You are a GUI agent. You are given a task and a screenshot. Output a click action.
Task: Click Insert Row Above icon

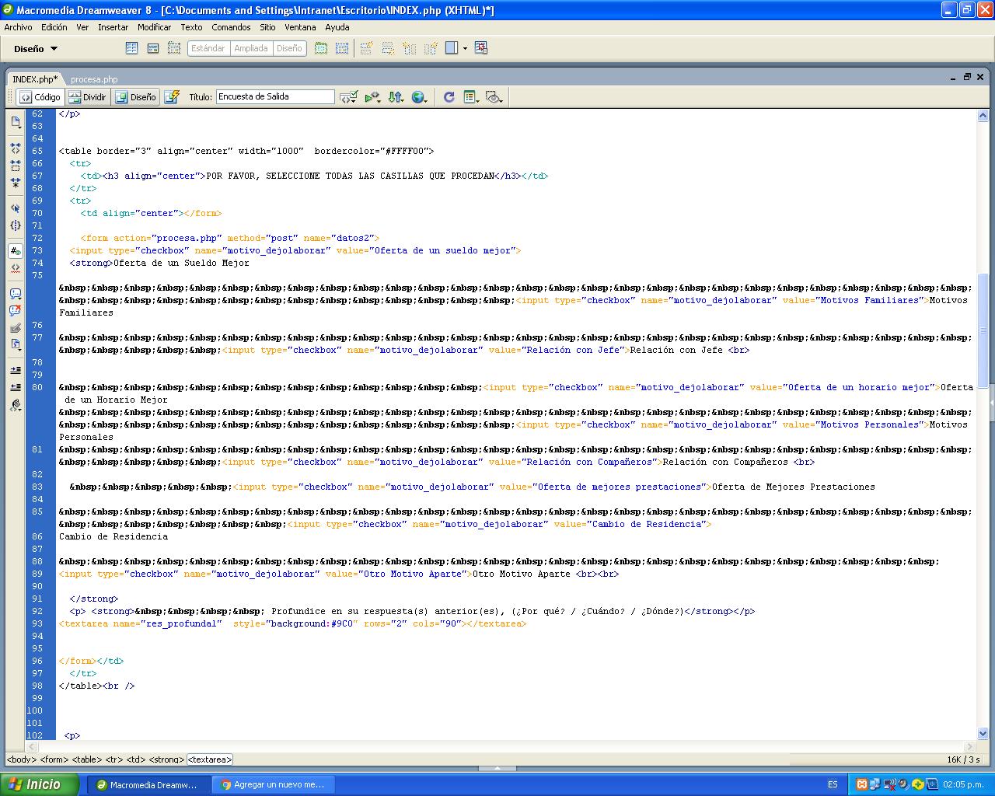(x=367, y=48)
